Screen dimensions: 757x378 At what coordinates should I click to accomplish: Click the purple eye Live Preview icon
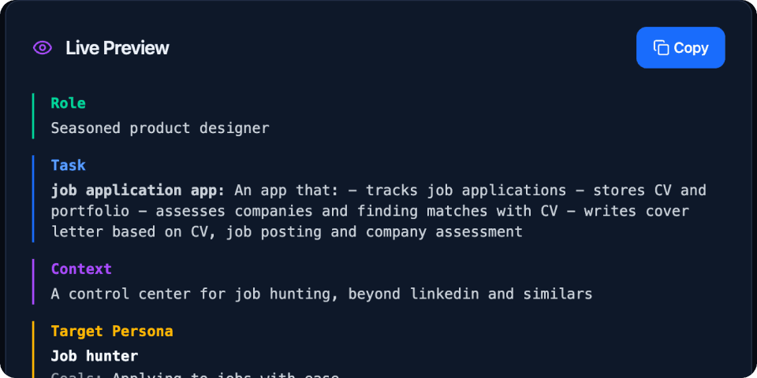tap(43, 48)
